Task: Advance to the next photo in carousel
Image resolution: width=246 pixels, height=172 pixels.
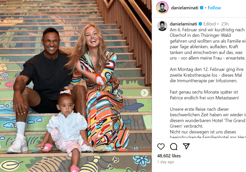Action: 144,93
